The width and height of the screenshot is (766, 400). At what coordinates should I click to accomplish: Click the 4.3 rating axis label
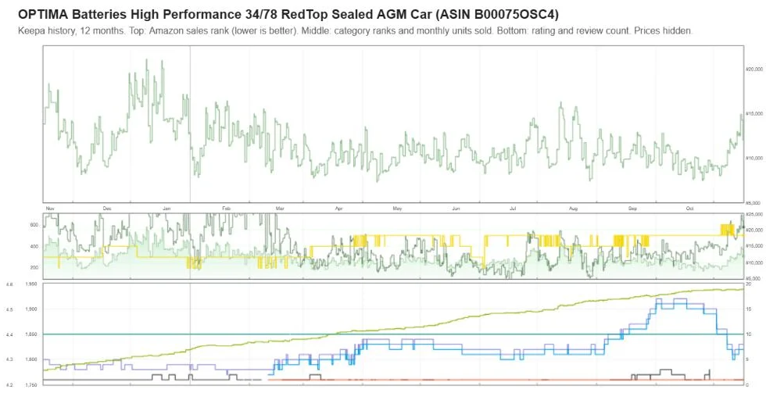click(x=9, y=359)
